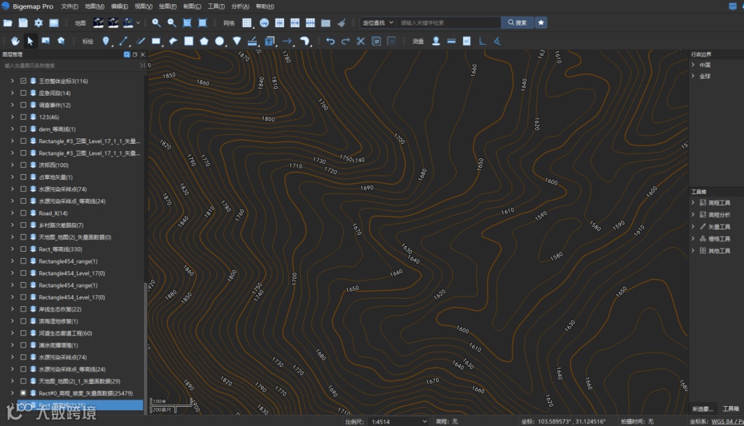Check the Rect_等高线(330) layer checkbox
The height and width of the screenshot is (426, 744).
(x=23, y=248)
